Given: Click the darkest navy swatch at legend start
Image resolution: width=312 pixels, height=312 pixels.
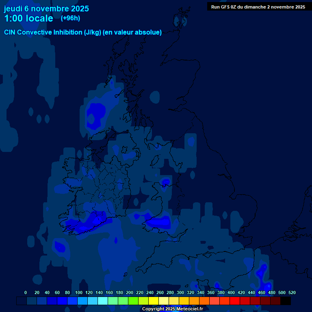Looking at the screenshot, I should (x=22, y=301).
